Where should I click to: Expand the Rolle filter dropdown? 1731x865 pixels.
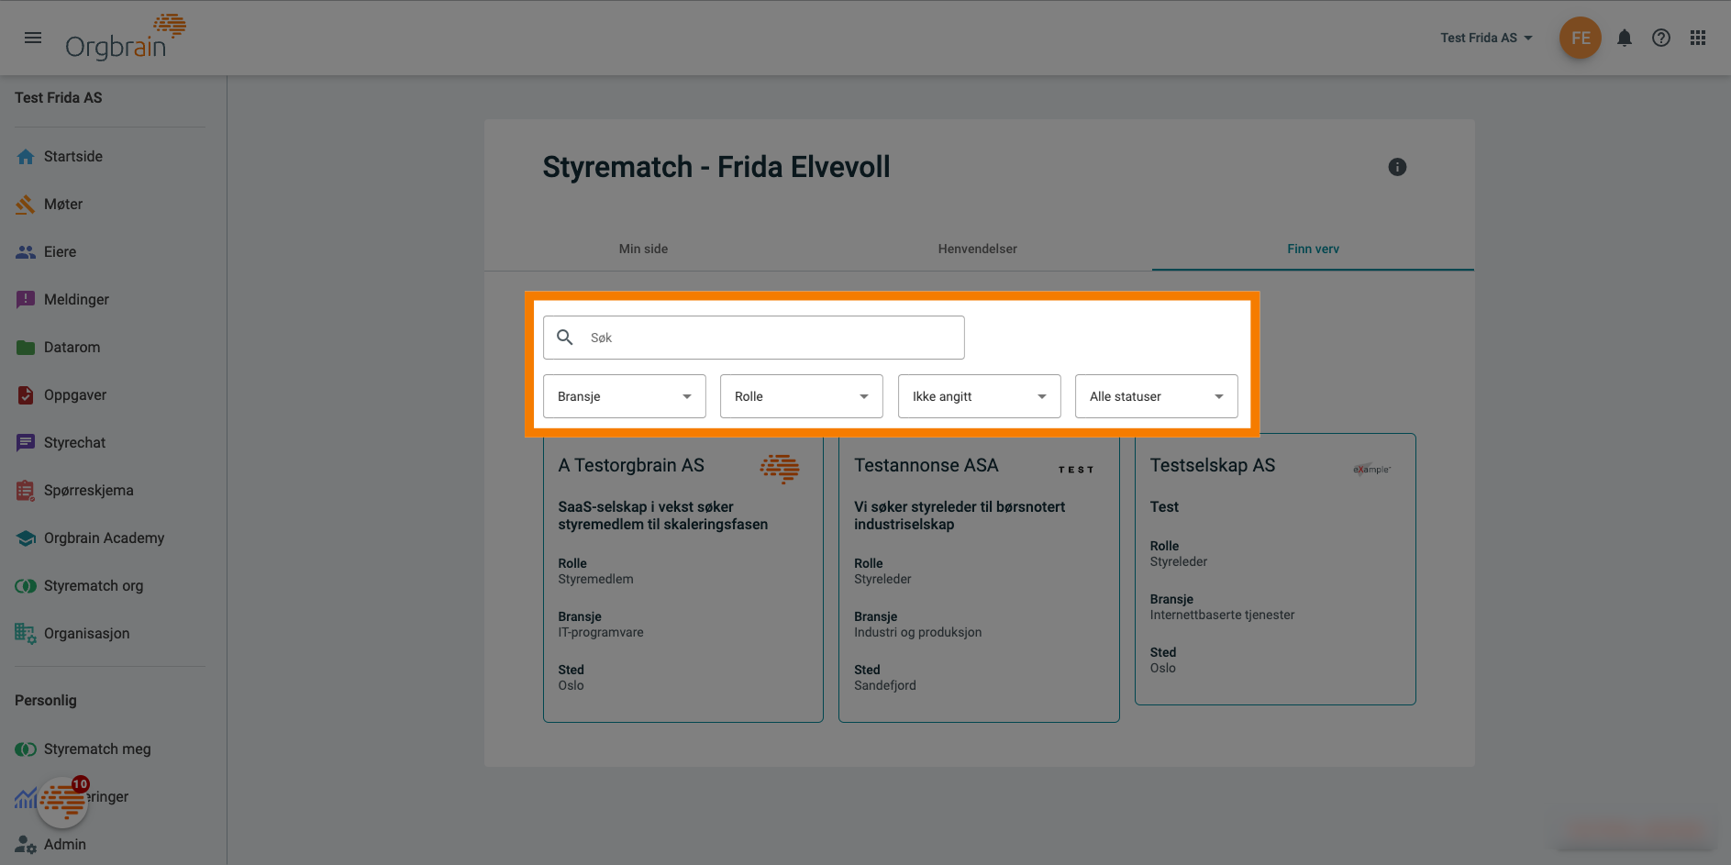802,396
